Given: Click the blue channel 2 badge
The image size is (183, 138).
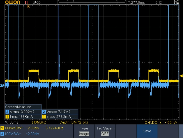Looking at the screenshot, I should pos(2,133).
